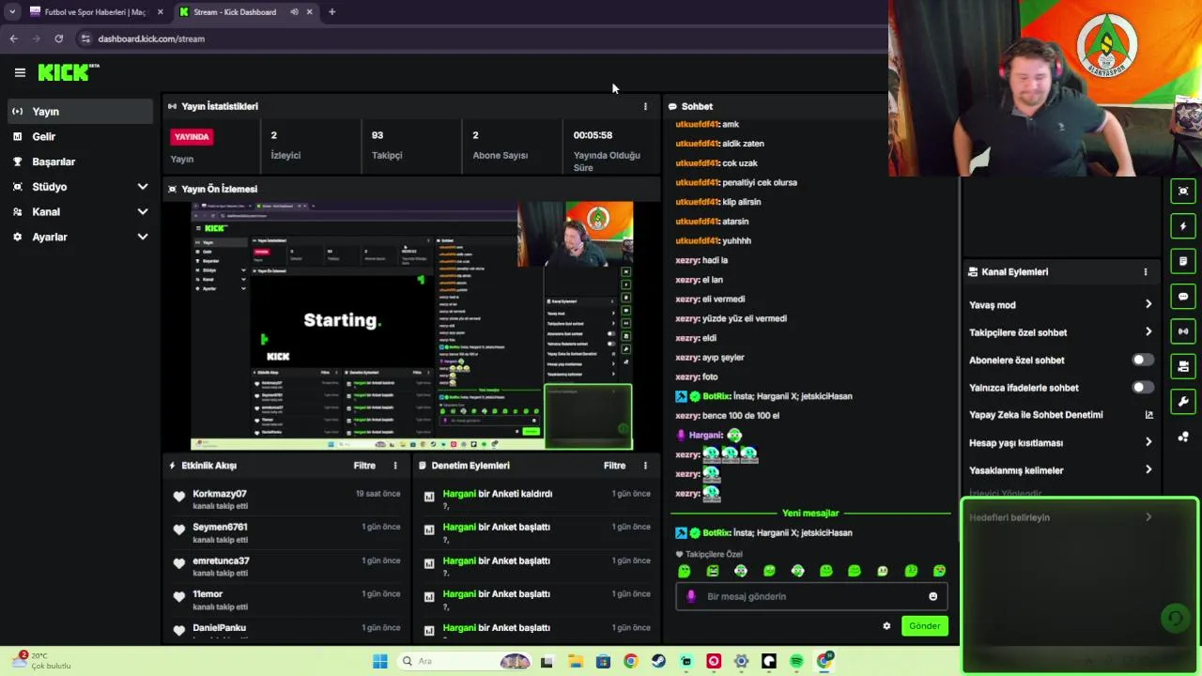The width and height of the screenshot is (1202, 676).
Task: Click follower emretunca37 in activity feed
Action: [221, 561]
